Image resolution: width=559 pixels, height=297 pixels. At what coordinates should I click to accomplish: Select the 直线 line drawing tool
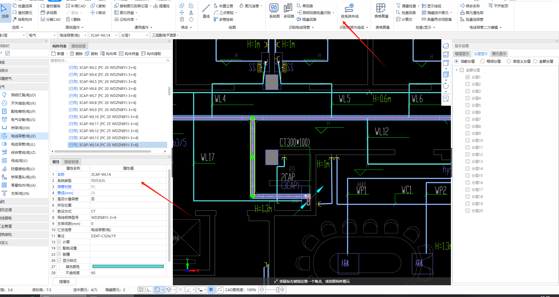206,11
